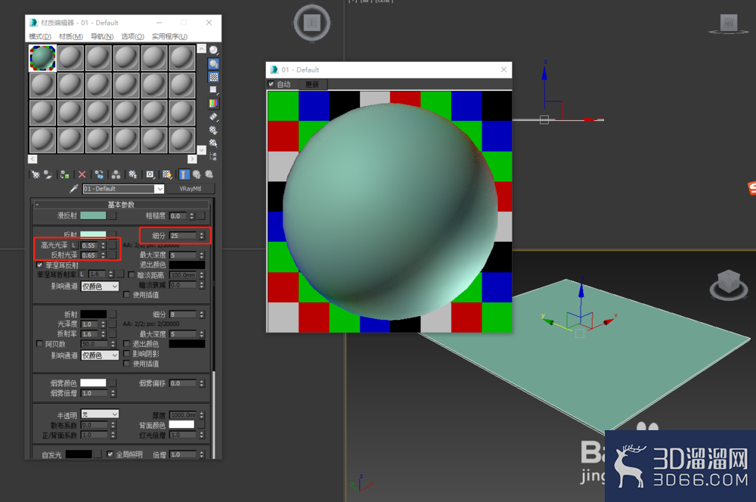Pick material from object eyedropper icon
Image resolution: width=756 pixels, height=502 pixels.
73,188
